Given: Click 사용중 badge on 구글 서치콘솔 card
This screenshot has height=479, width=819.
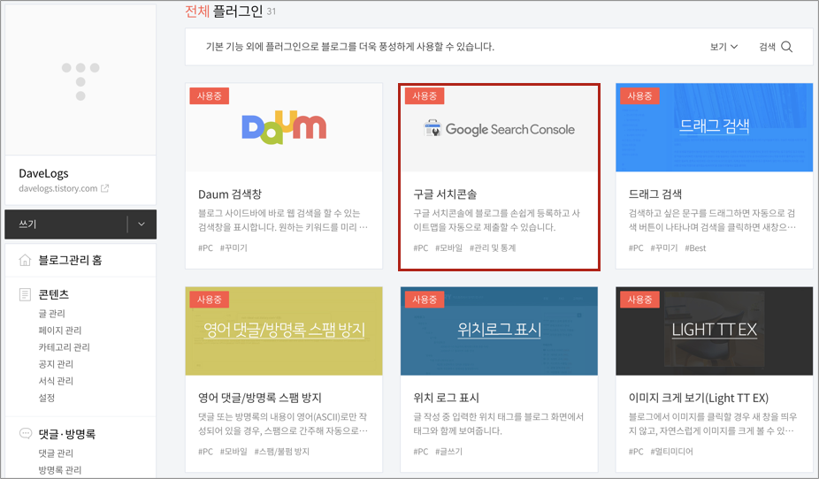Looking at the screenshot, I should coord(425,96).
